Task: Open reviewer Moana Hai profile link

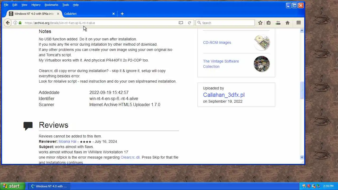Action: click(x=67, y=141)
